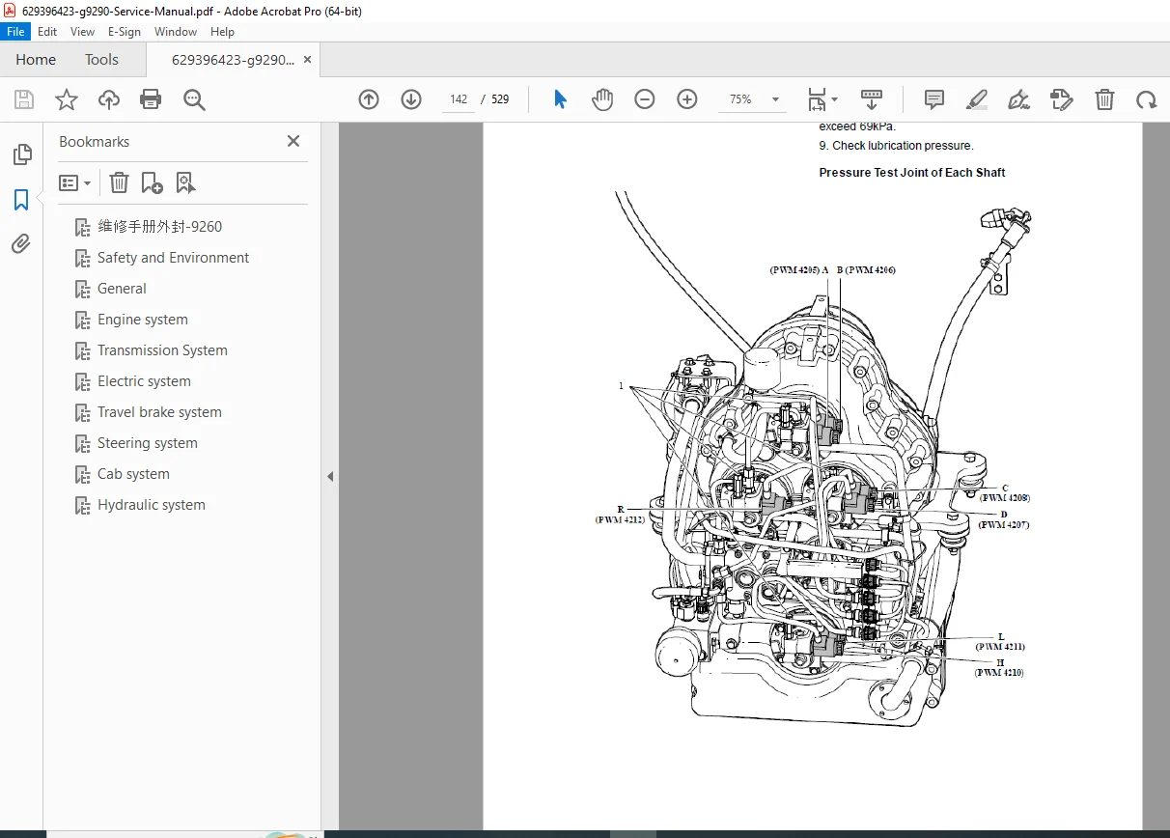Click the upload to cloud icon
The image size is (1170, 838).
109,99
